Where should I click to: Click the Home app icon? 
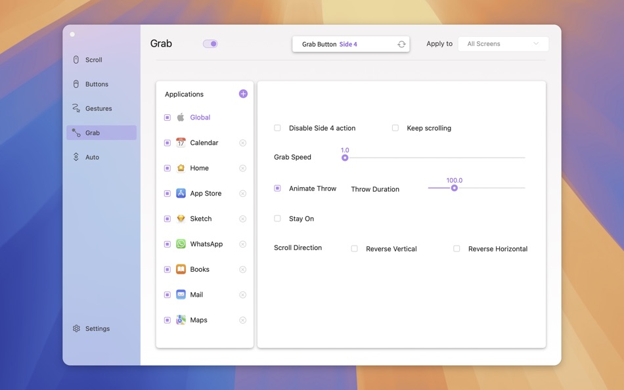pos(181,168)
